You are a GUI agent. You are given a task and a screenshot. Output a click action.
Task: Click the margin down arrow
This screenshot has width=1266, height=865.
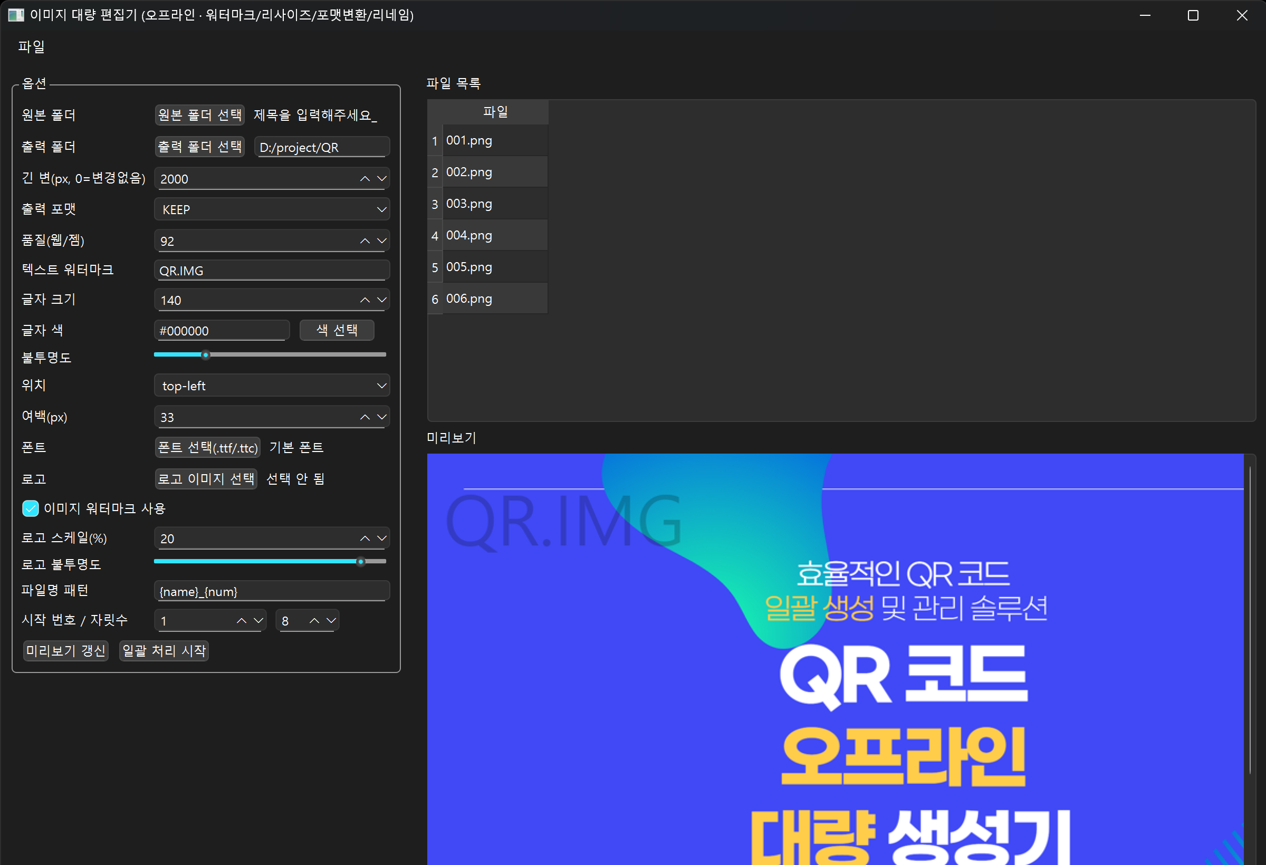point(382,417)
